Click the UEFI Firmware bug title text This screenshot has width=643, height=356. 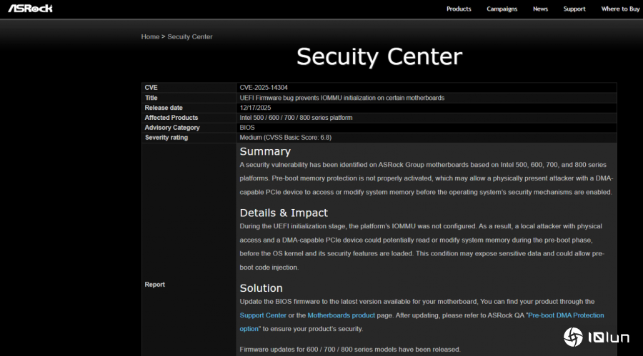point(342,98)
